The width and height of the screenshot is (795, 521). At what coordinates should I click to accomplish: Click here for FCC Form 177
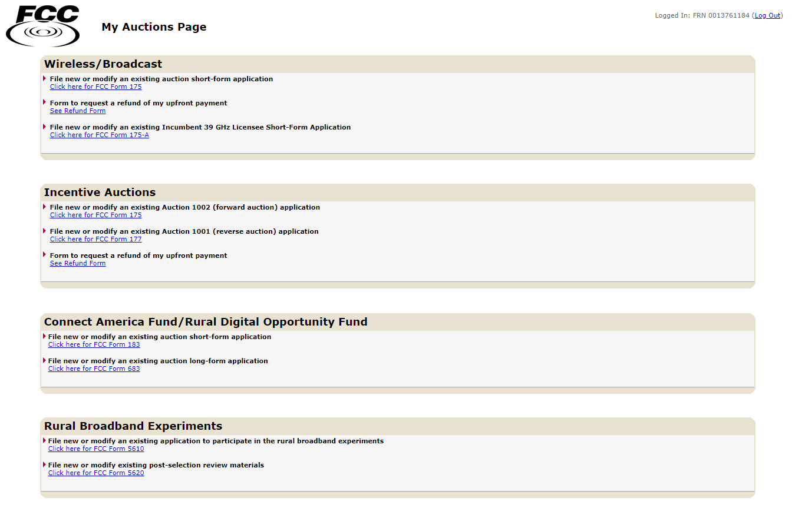[95, 240]
